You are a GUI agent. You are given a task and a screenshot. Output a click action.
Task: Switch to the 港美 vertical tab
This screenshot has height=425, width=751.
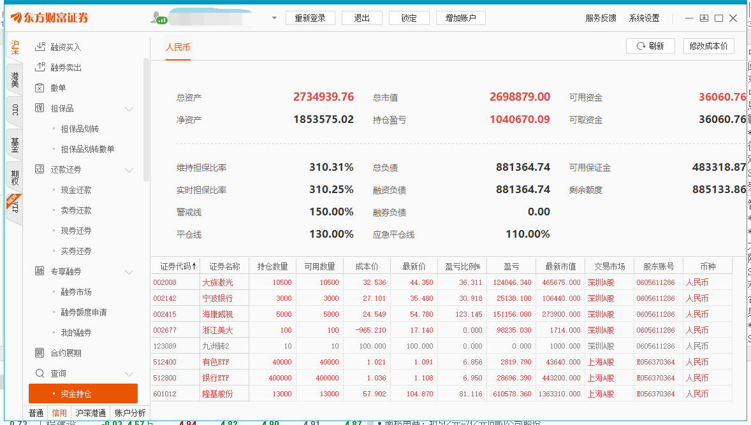(15, 80)
